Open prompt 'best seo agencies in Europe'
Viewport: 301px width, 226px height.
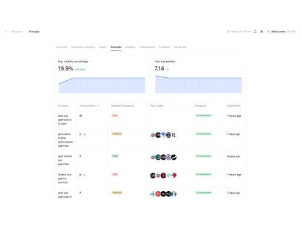tap(64, 120)
